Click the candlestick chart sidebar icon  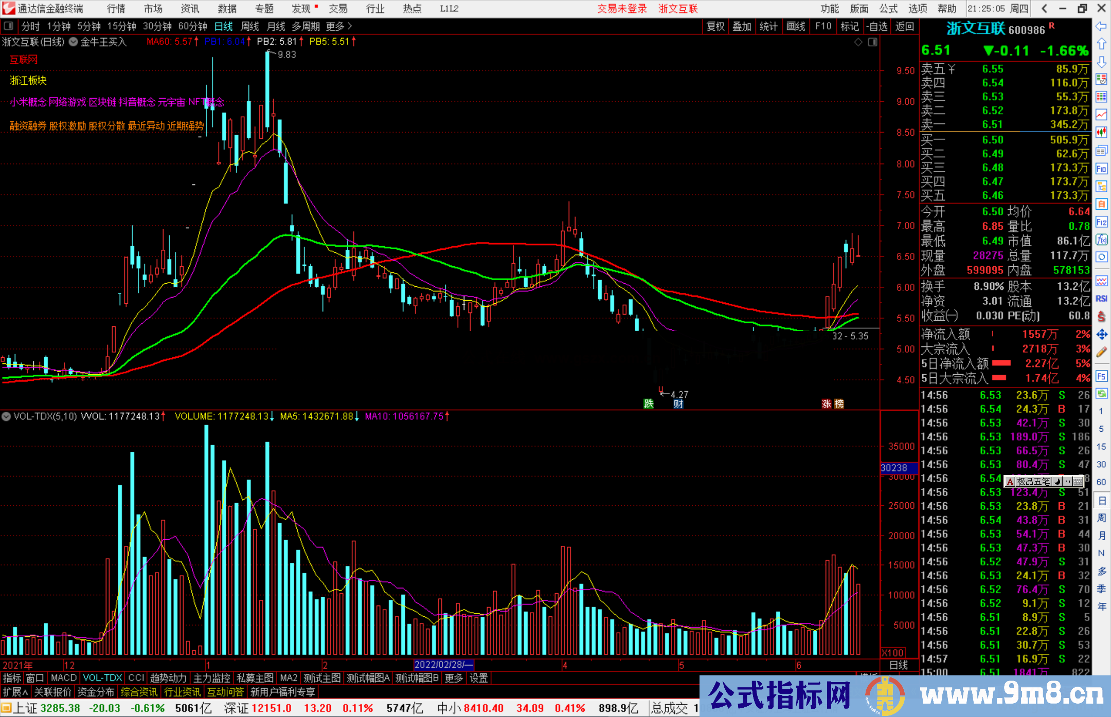[1101, 132]
